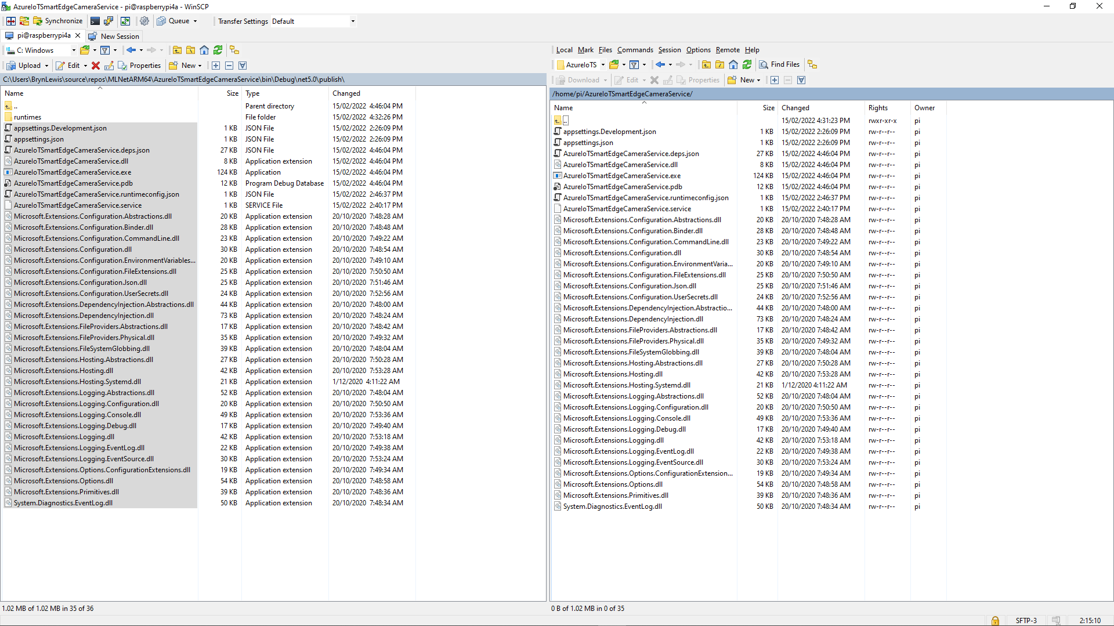
Task: Expand the C: Windows drive dropdown
Action: coord(74,50)
